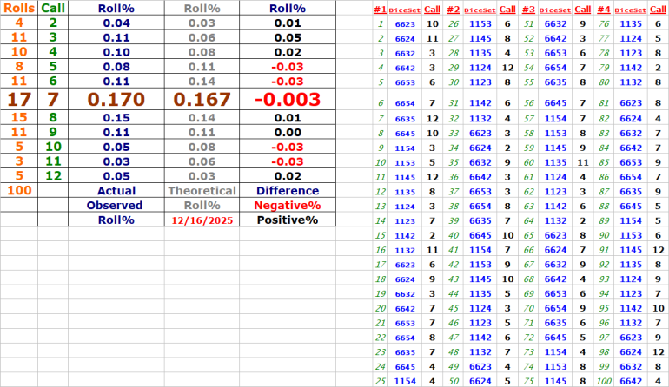Click roll number 1 index cell
This screenshot has width=669, height=387.
click(x=380, y=23)
